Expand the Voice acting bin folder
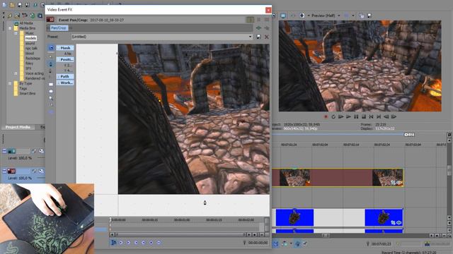 tap(16, 73)
